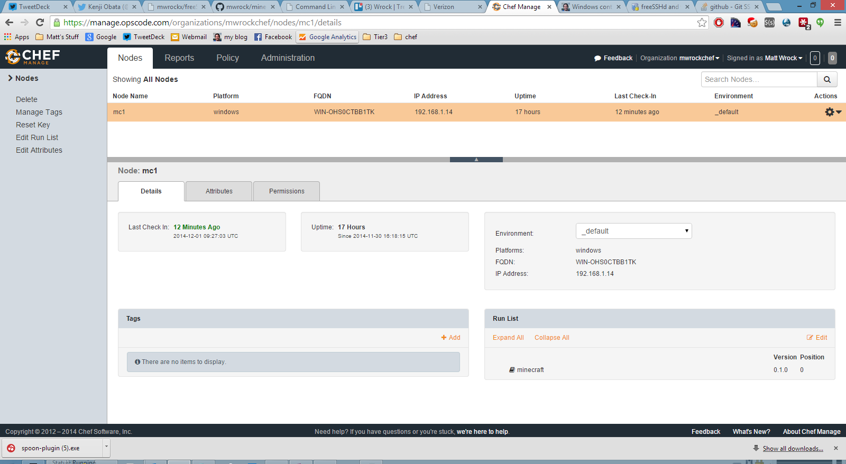The width and height of the screenshot is (846, 464).
Task: Reload the page with refresh icon
Action: click(40, 22)
